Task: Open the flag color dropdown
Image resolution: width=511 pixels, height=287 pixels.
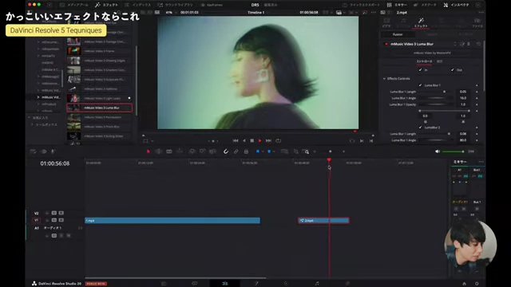Action: (263, 151)
